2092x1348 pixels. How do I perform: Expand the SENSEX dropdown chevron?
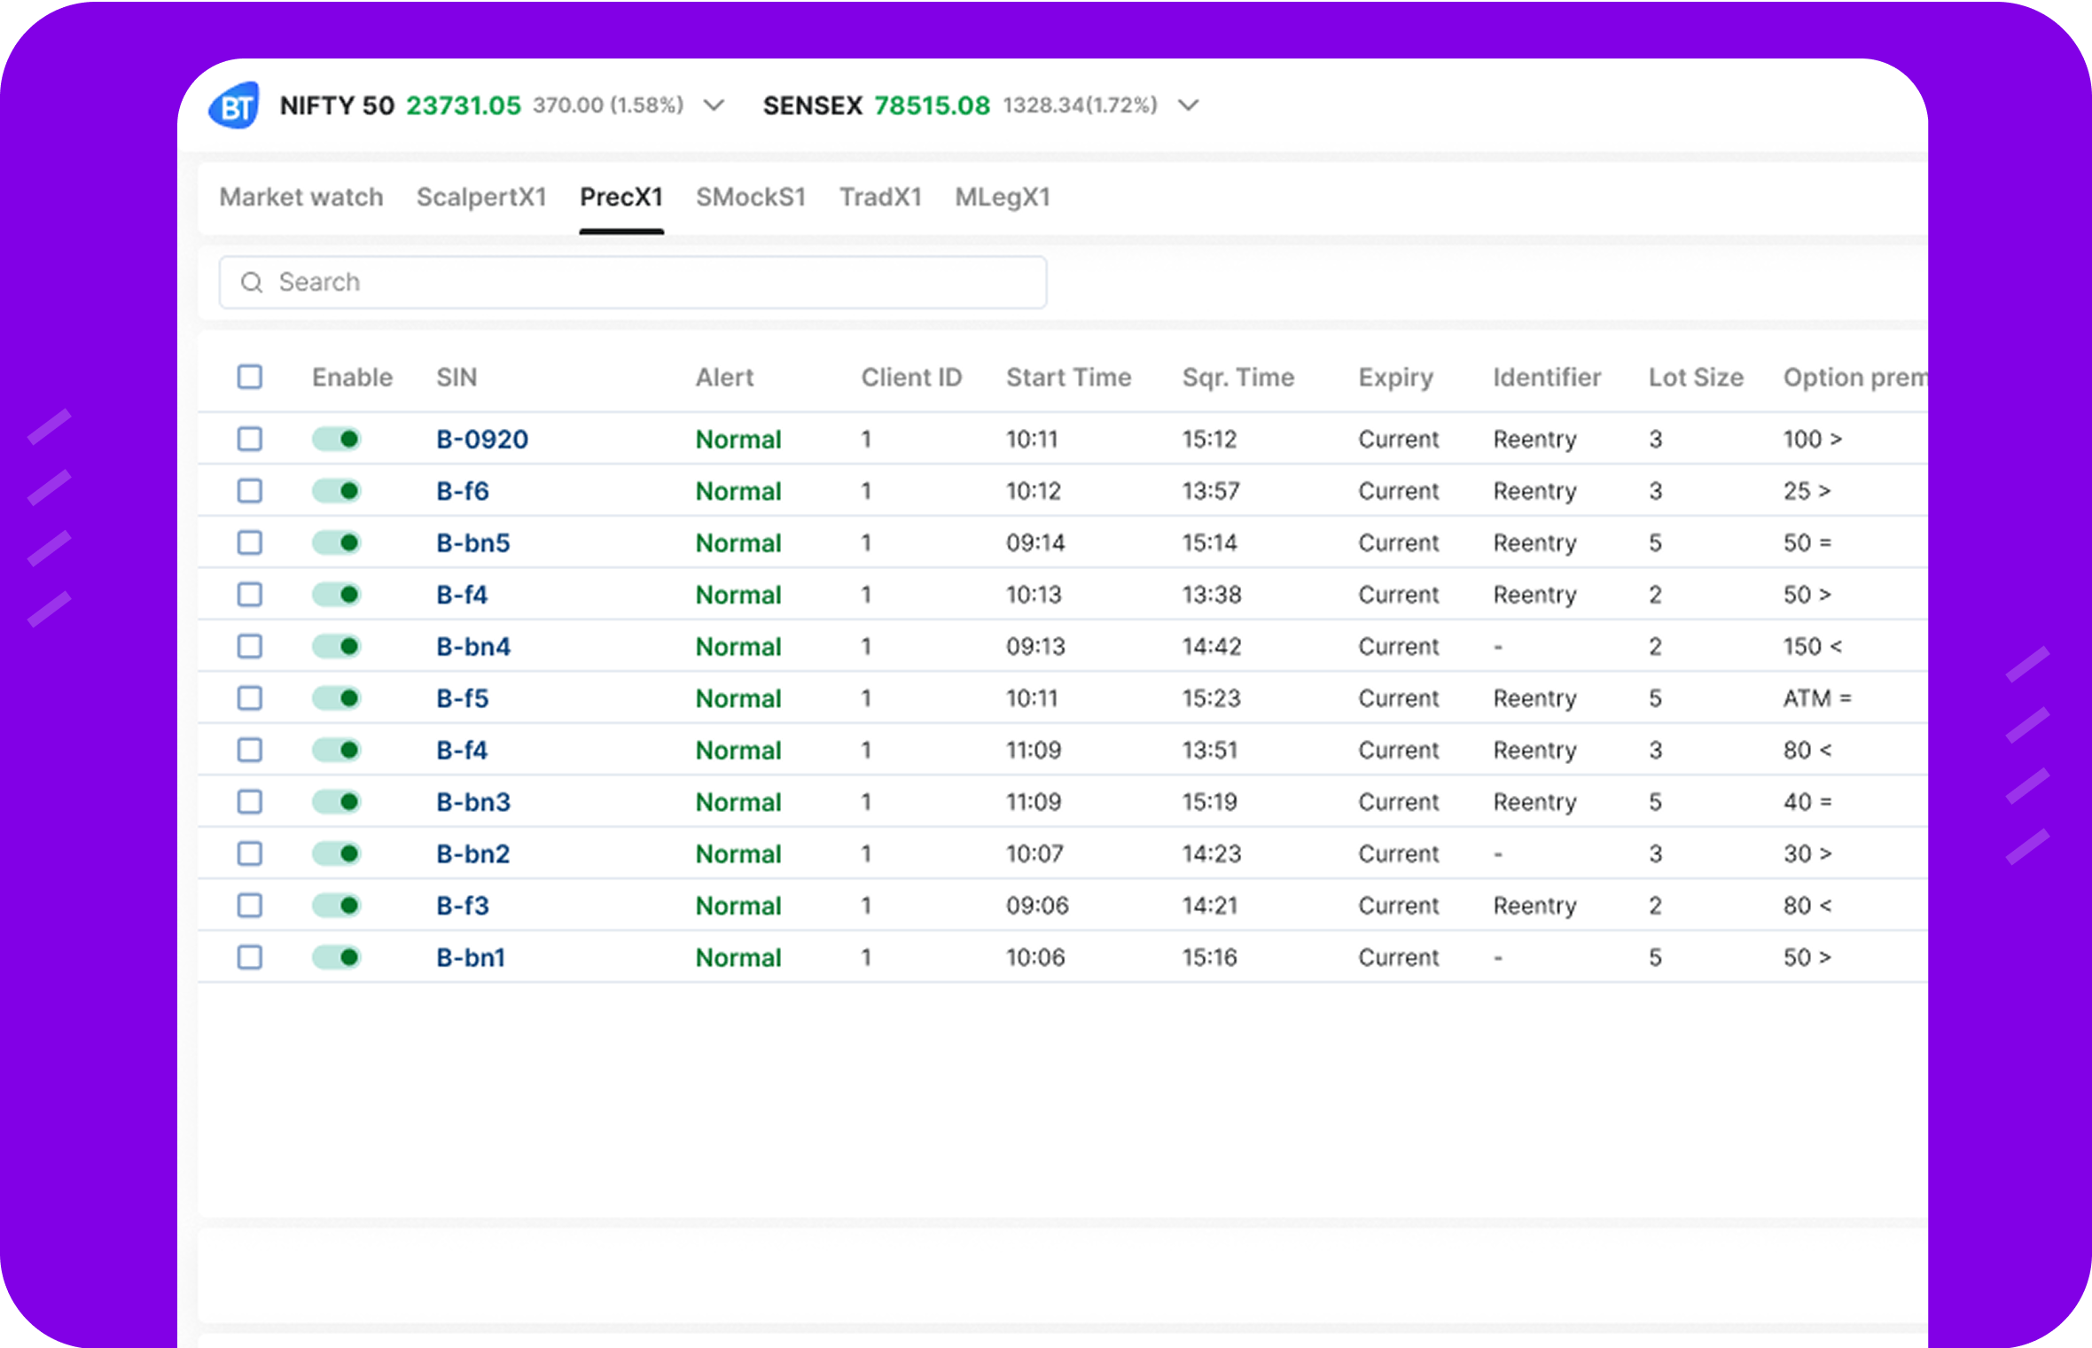pos(1188,106)
